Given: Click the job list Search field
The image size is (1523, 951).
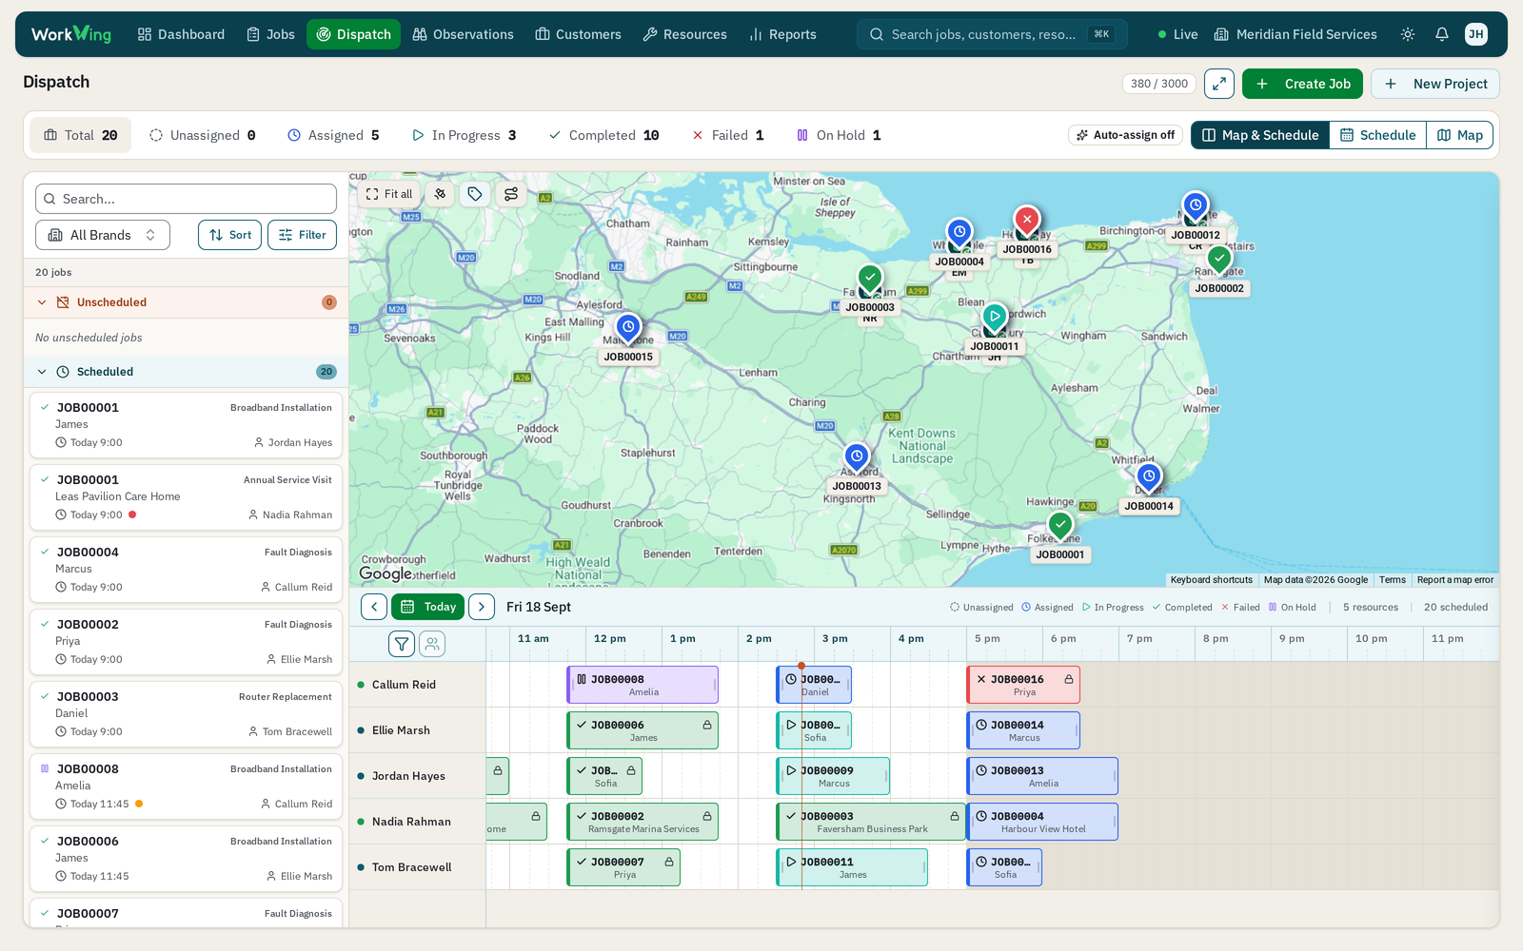Looking at the screenshot, I should (186, 199).
